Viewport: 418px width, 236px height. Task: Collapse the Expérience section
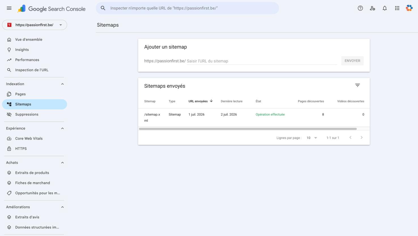[x=62, y=129]
